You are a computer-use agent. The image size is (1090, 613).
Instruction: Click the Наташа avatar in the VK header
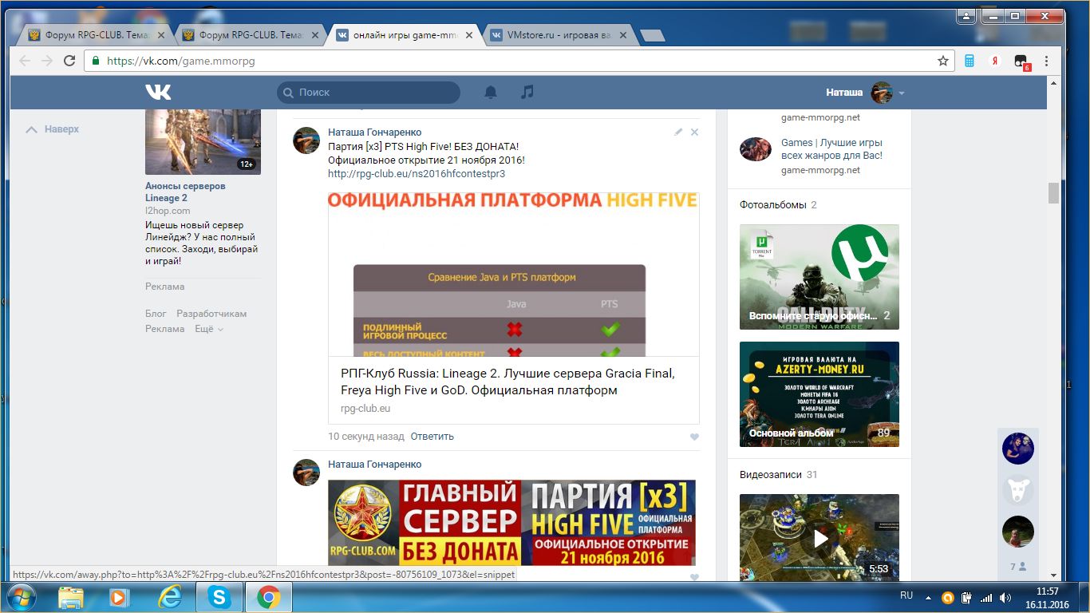click(x=881, y=93)
